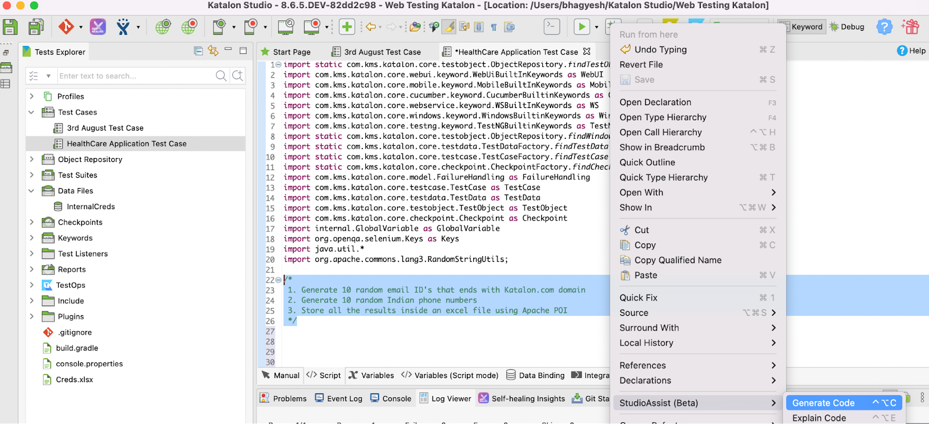Click the search magnifier icon in Tests Explorer

coord(221,76)
